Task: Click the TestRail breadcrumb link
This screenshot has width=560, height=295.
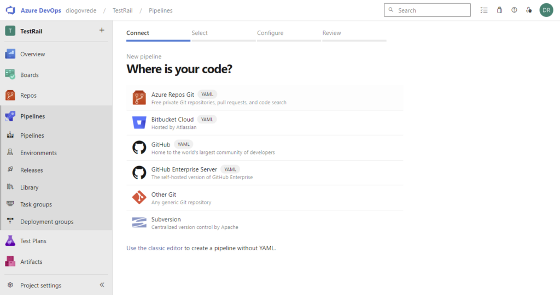Action: click(x=123, y=10)
